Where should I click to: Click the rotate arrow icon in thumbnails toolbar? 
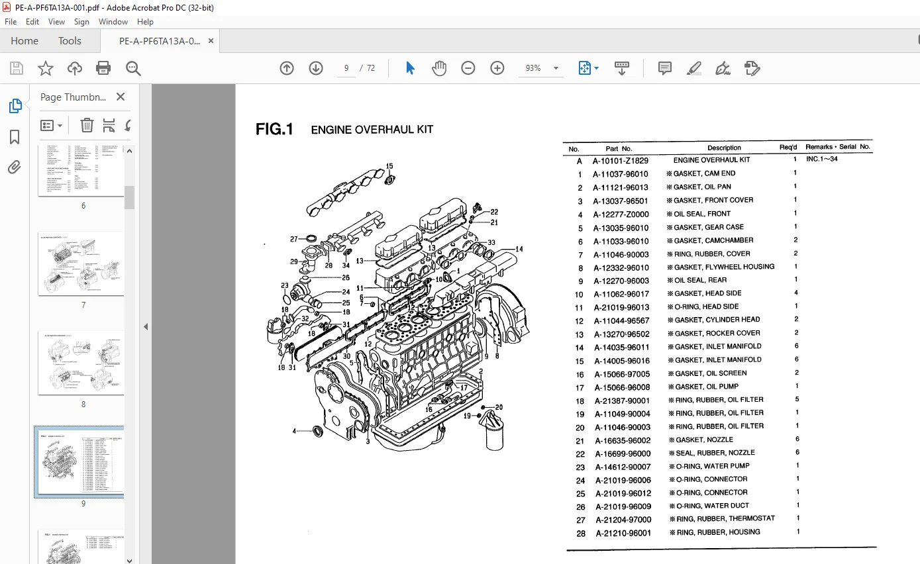coord(127,125)
